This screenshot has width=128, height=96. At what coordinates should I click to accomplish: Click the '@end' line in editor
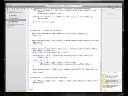click(x=31, y=89)
